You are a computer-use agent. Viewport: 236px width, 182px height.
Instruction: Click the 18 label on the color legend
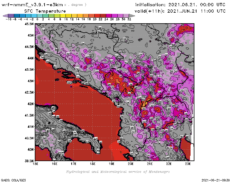[89, 19]
